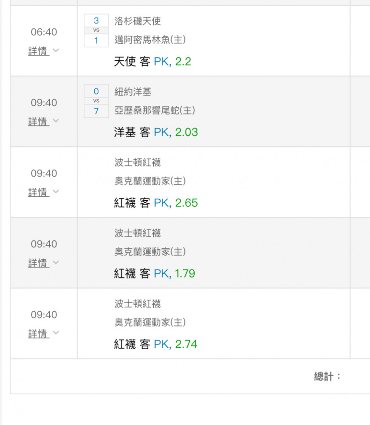This screenshot has width=370, height=425.
Task: Expand chevron in the 紐約洋基 row
Action: [x=56, y=121]
